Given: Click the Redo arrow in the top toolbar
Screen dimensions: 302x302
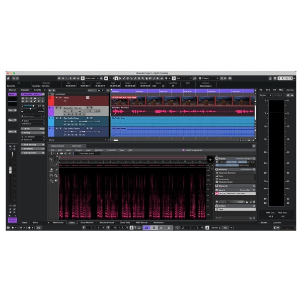Looking at the screenshot, I should (17, 79).
